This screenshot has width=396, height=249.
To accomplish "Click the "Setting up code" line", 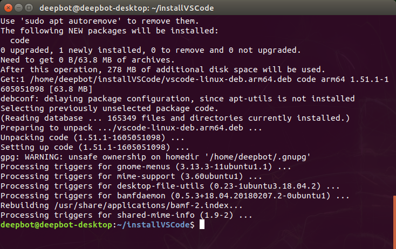I will [x=95, y=147].
